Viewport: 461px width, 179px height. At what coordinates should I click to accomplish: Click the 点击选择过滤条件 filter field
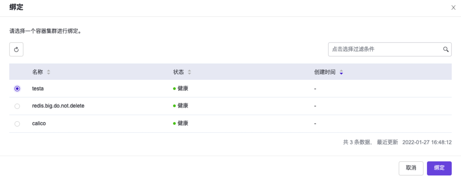(x=384, y=49)
